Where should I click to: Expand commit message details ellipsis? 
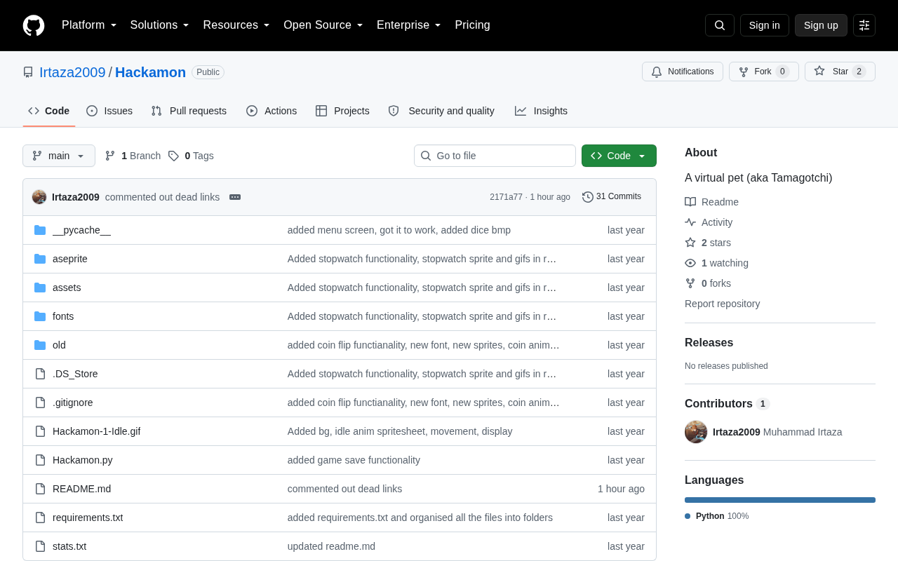pyautogui.click(x=235, y=197)
